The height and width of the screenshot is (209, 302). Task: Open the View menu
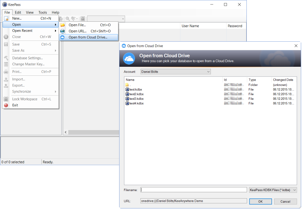pyautogui.click(x=30, y=12)
